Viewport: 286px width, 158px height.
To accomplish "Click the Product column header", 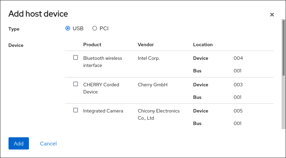I will point(92,45).
